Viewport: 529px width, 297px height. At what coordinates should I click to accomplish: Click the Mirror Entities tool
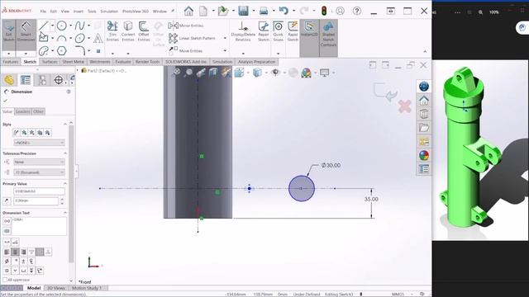[x=185, y=26]
